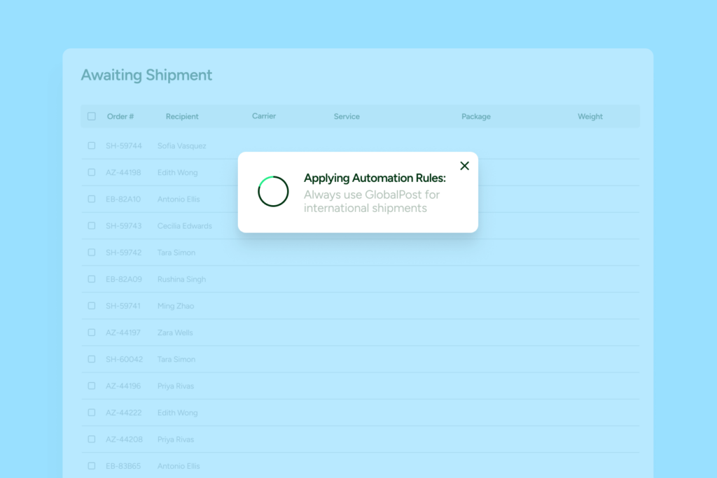Toggle the select-all checkbox in header row
This screenshot has height=478, width=717.
(x=92, y=116)
